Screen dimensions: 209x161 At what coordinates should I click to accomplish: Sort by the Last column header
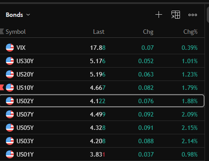[x=99, y=32]
